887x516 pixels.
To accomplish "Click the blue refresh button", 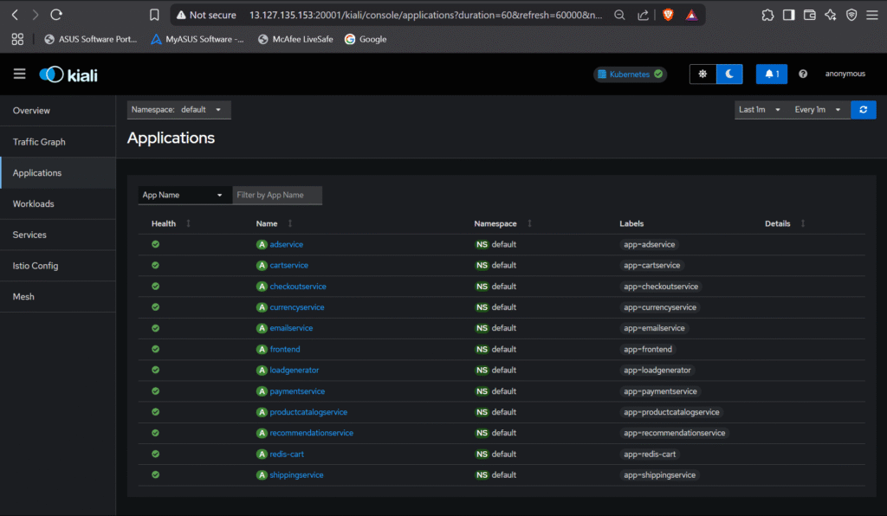I will pos(864,110).
